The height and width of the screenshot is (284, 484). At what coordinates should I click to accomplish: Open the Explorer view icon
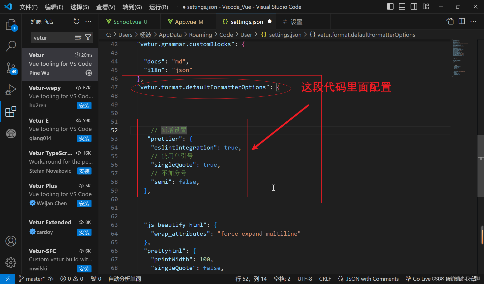(11, 25)
